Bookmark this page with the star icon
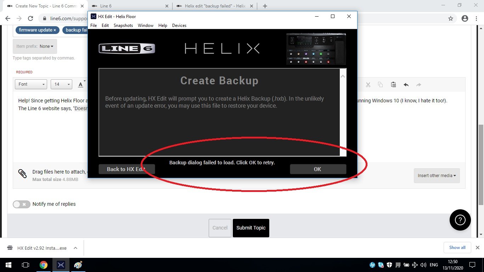Image resolution: width=484 pixels, height=272 pixels. (451, 18)
